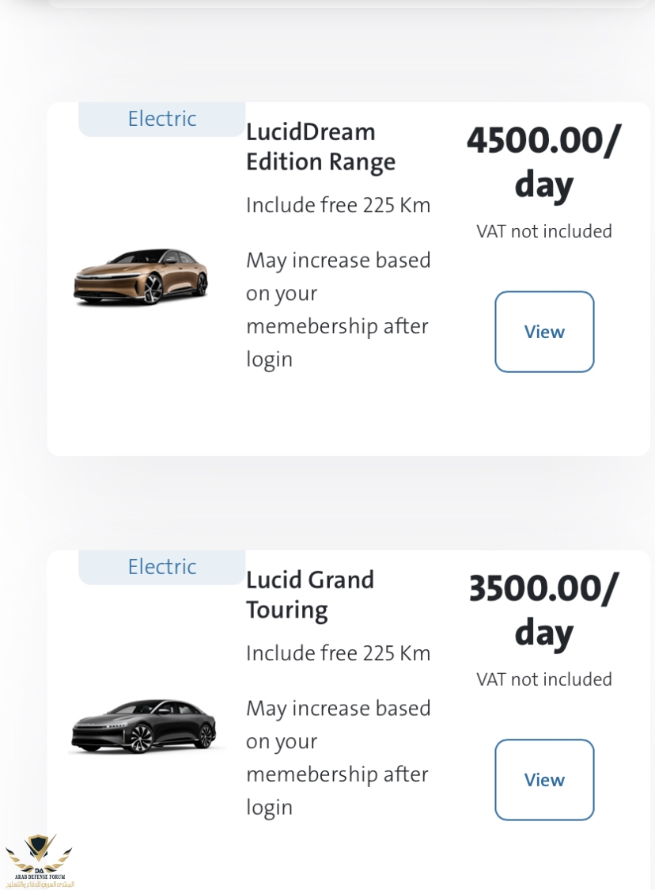This screenshot has height=890, width=655.
Task: Open the Lucid Grand Touring title
Action: click(x=310, y=595)
